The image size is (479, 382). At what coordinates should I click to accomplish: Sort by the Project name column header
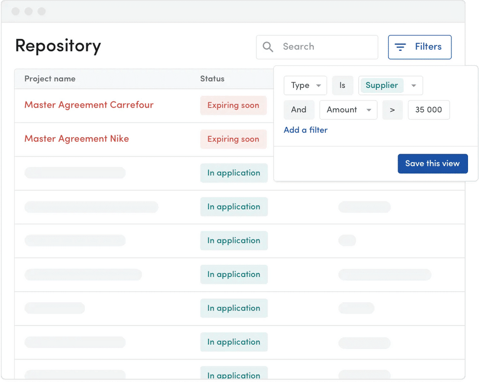[50, 79]
